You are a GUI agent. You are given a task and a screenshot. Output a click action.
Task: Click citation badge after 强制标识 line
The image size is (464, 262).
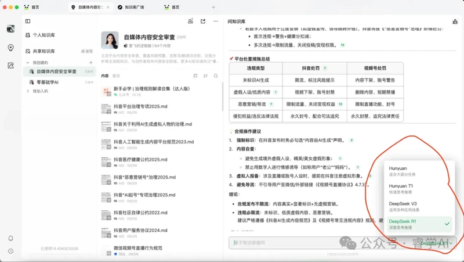coord(351,140)
